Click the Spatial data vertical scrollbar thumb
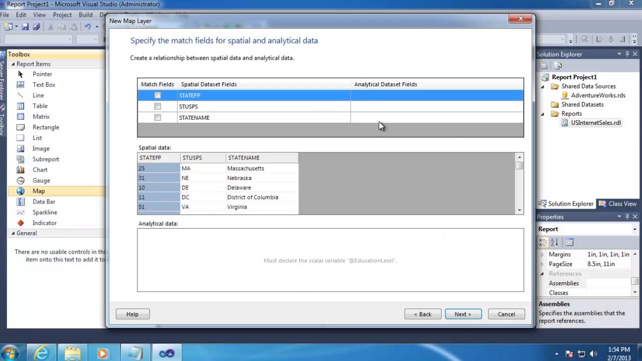Image resolution: width=642 pixels, height=361 pixels. point(520,165)
